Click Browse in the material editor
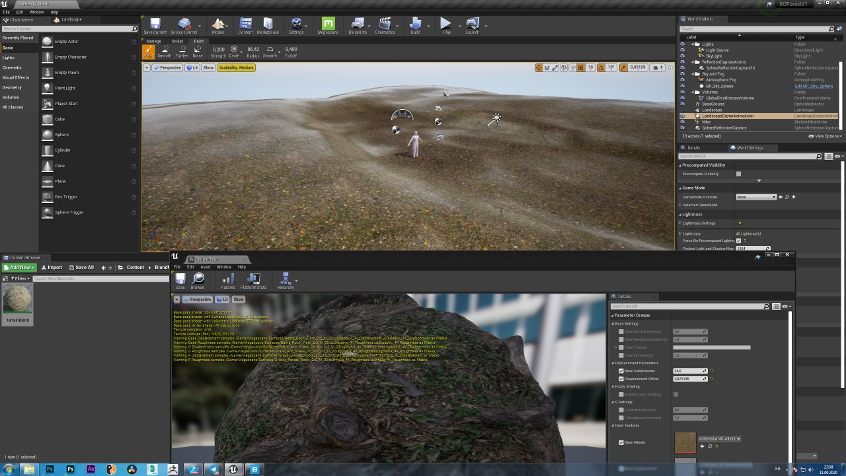Screen dimensions: 846x476 [x=198, y=281]
